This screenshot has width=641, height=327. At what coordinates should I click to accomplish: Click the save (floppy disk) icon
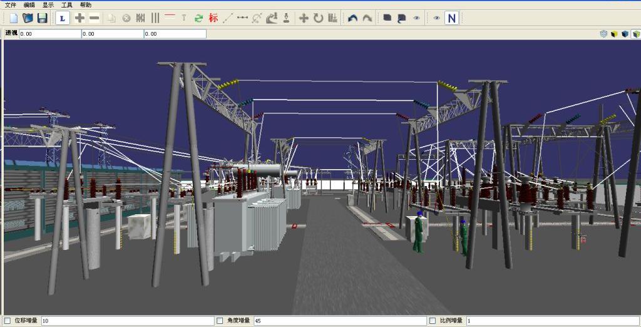pos(42,18)
